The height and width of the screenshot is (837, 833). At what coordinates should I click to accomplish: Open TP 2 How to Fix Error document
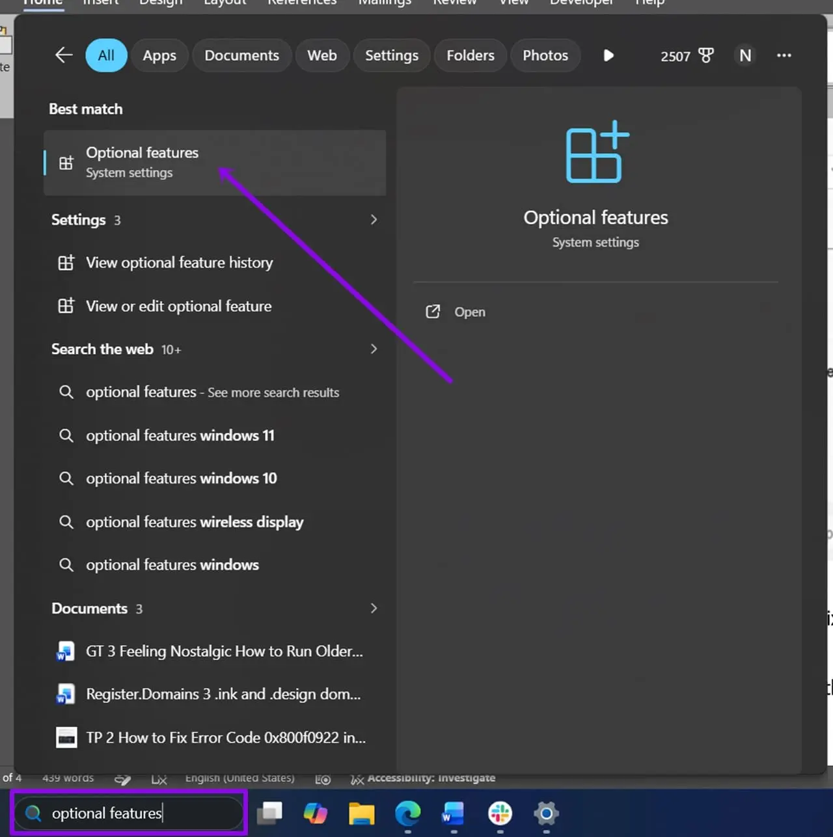(215, 737)
